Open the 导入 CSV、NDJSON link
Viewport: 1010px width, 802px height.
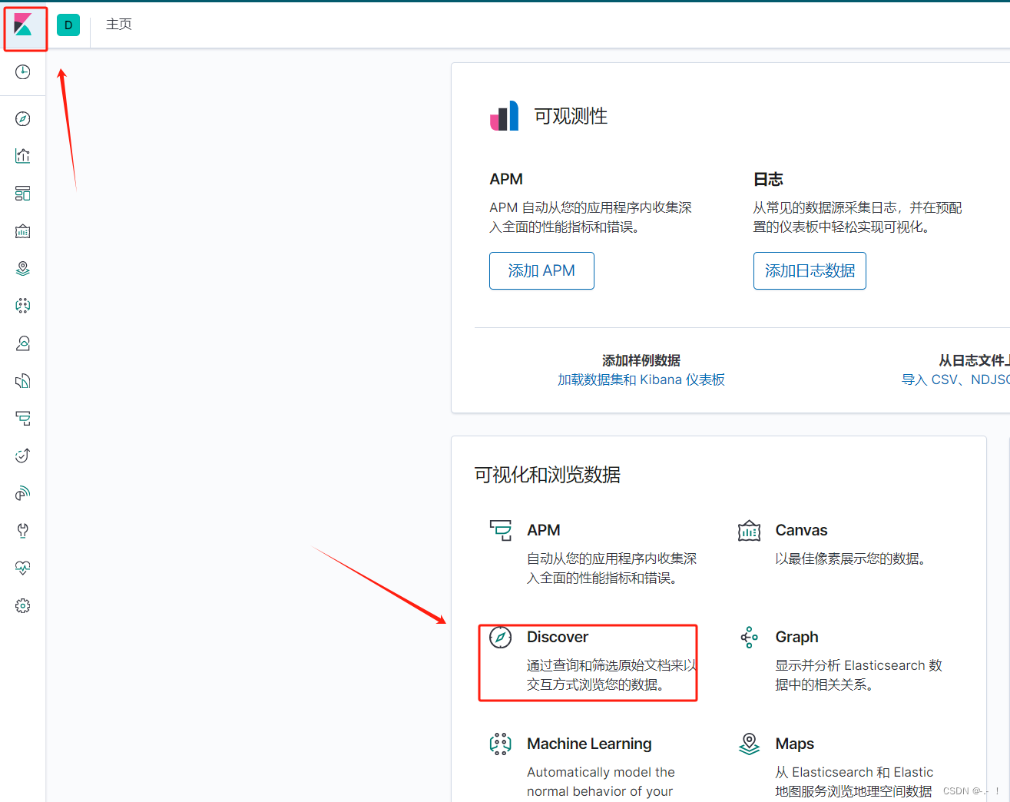pos(955,379)
